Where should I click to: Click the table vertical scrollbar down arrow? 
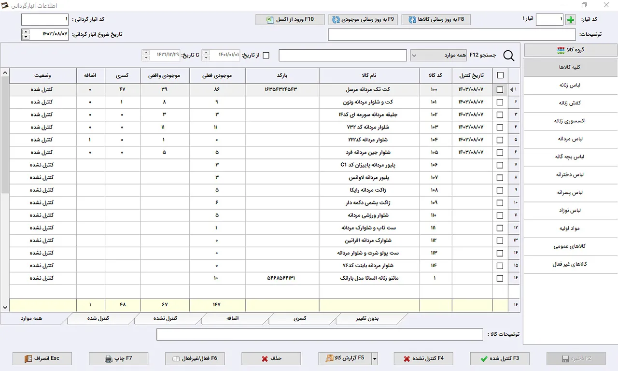click(x=5, y=307)
